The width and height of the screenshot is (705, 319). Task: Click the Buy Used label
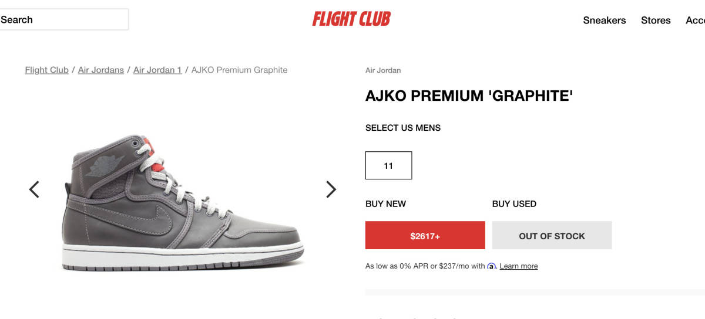click(x=514, y=204)
